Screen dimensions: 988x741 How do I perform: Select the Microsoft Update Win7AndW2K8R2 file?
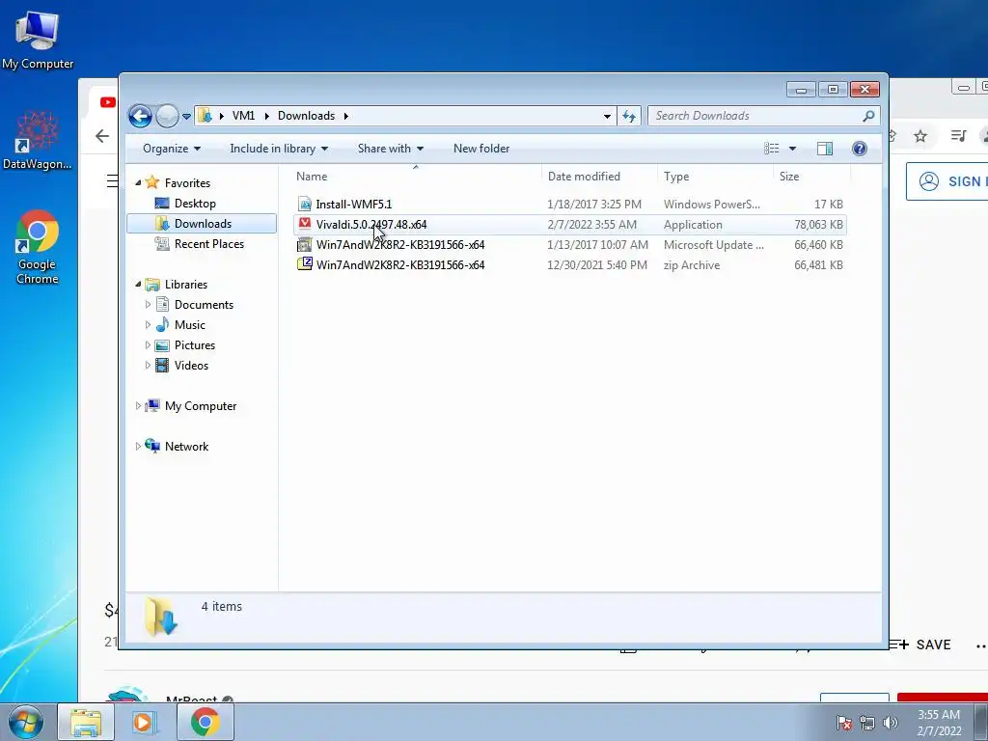point(569,244)
